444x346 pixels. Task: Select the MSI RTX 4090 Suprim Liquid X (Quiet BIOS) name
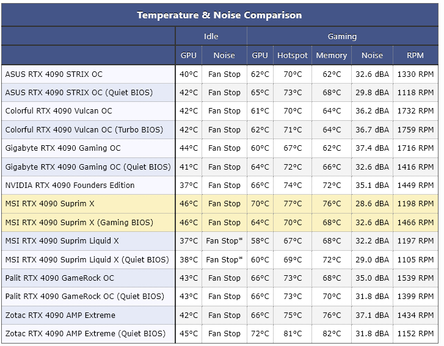[87, 260]
